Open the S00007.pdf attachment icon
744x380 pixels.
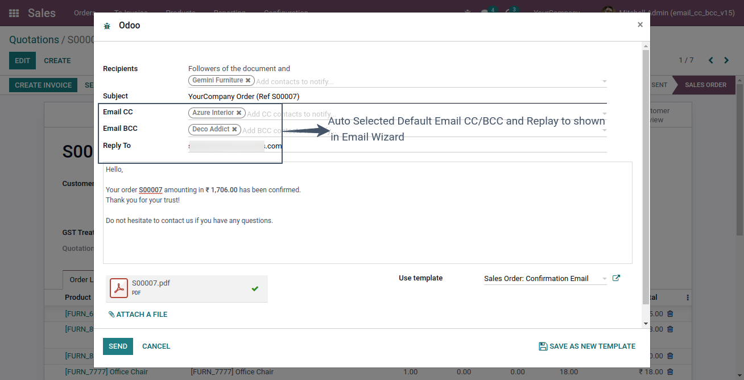119,288
